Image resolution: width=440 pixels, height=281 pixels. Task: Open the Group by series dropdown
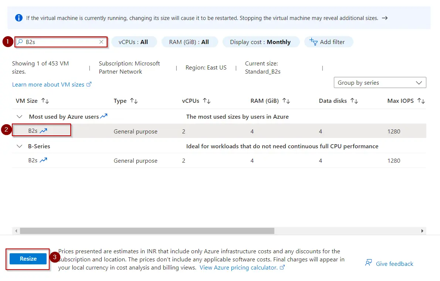pos(379,82)
